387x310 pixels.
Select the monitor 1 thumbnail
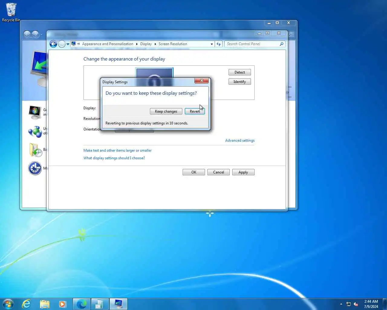[154, 73]
